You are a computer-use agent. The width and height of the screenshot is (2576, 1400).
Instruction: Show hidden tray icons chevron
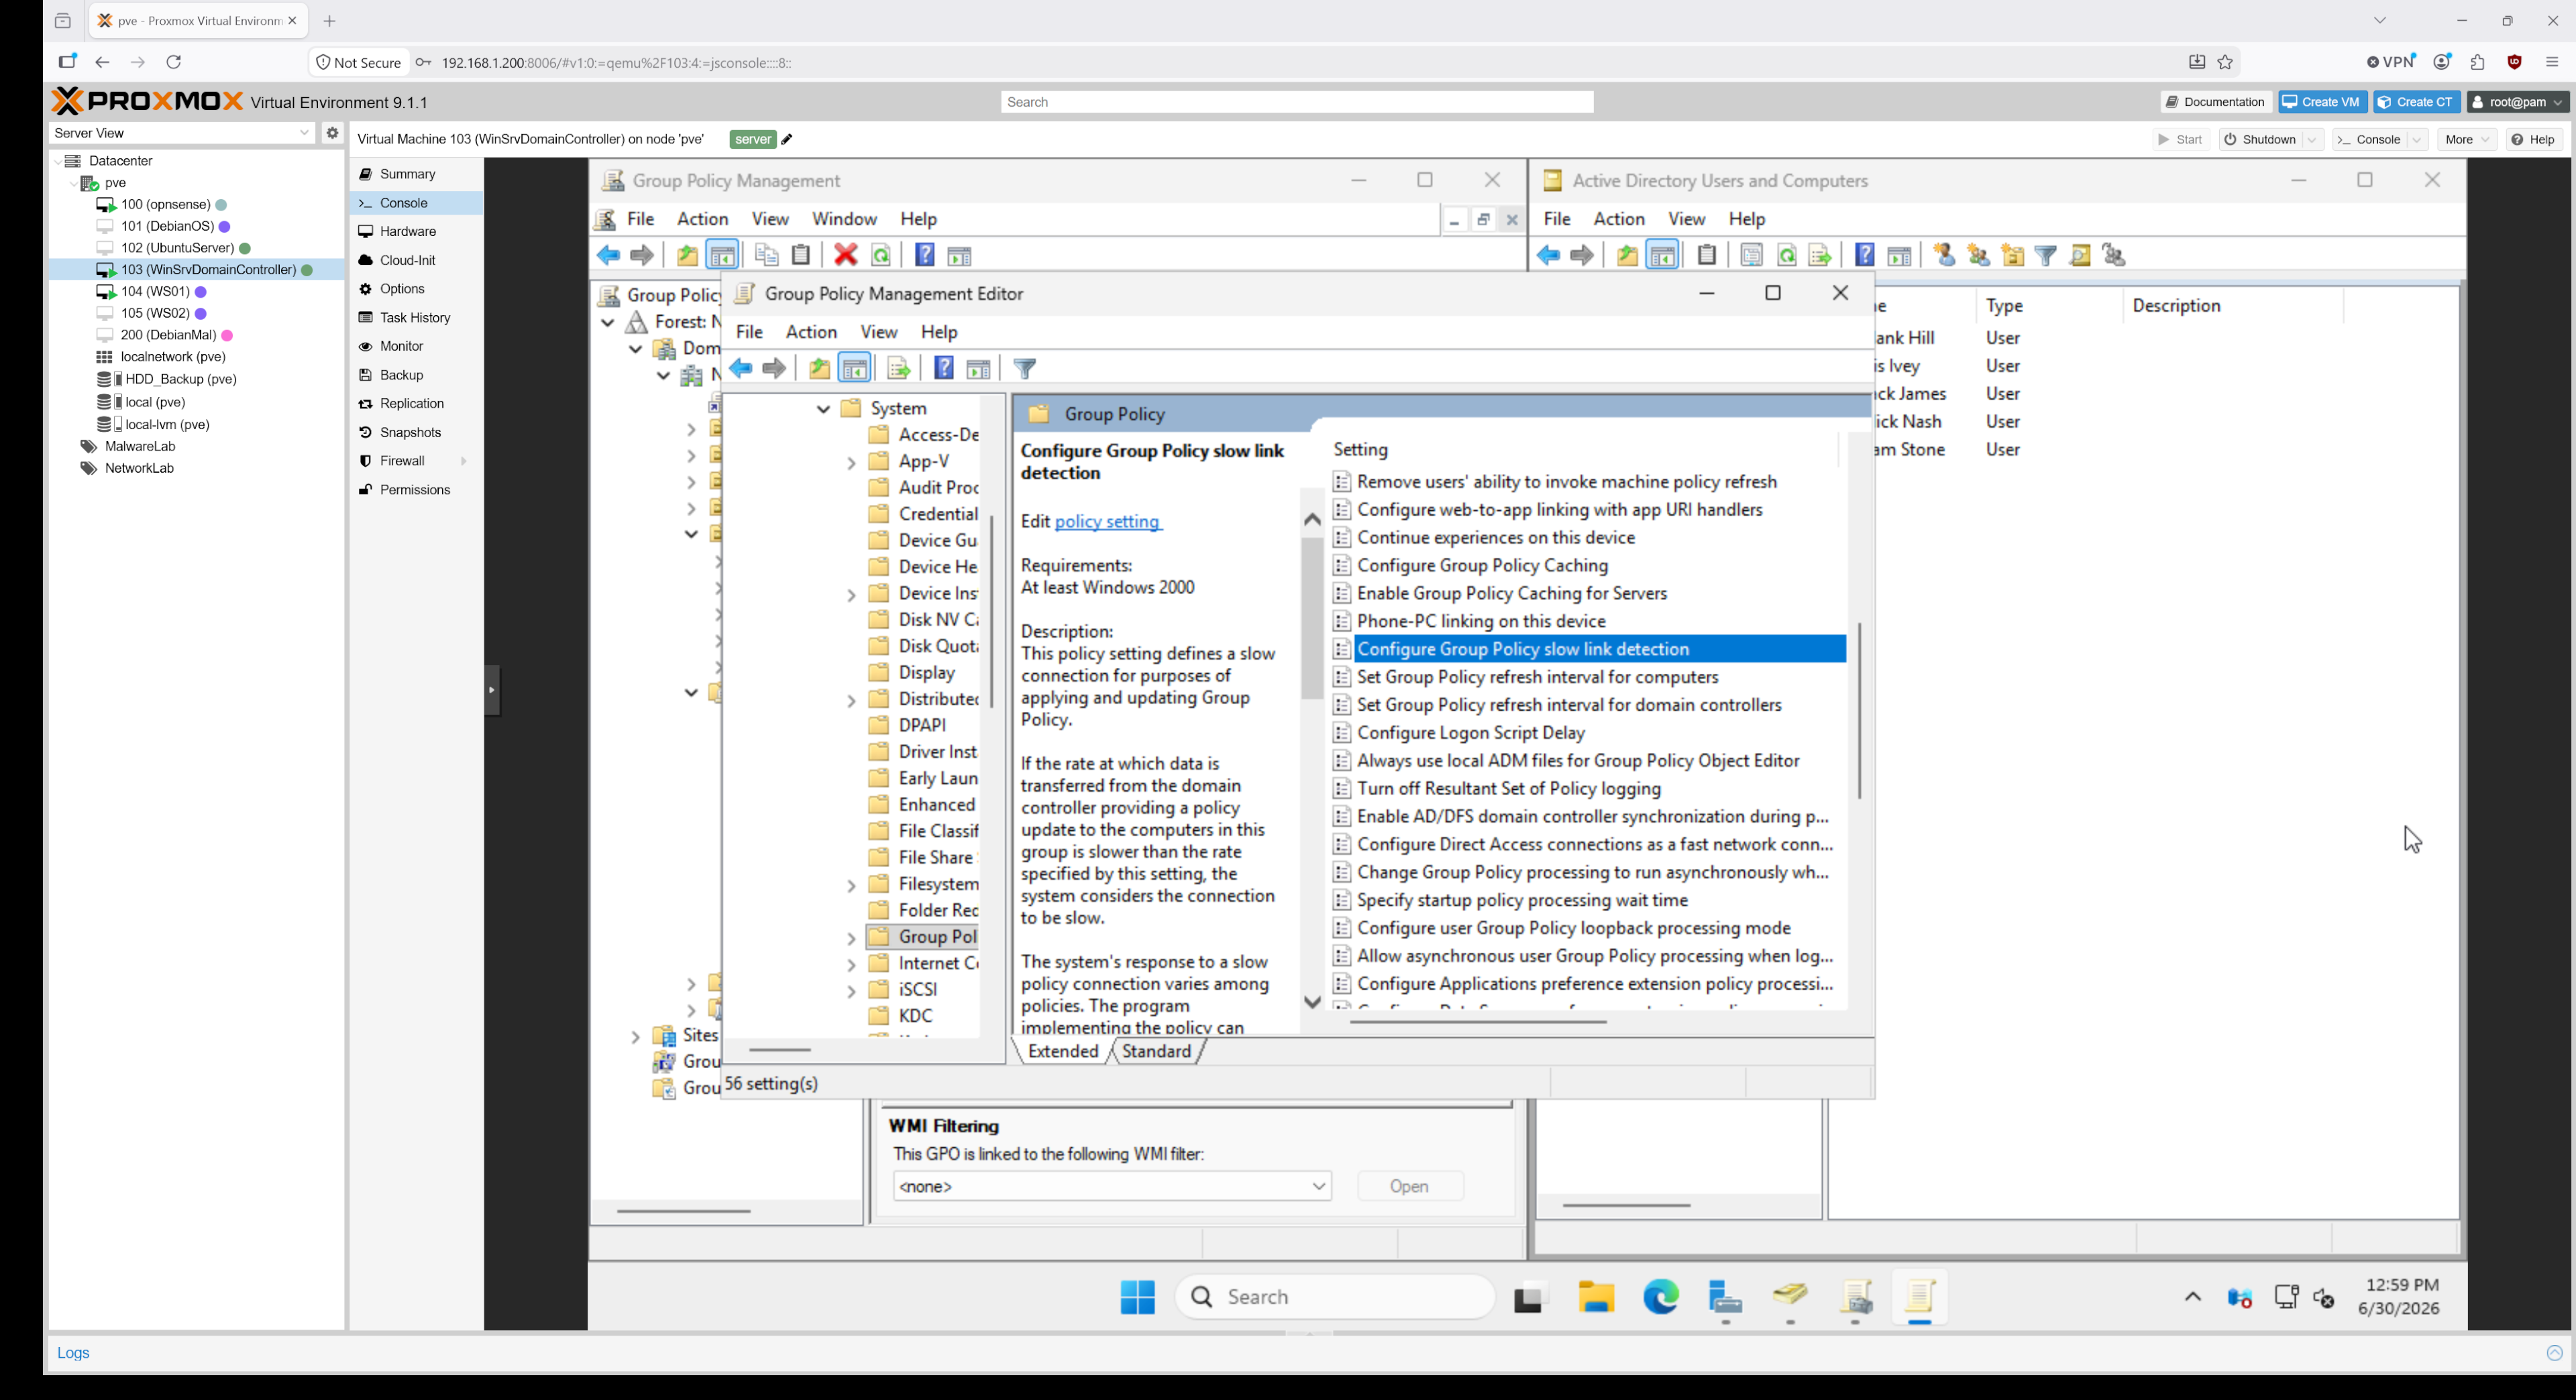pos(2193,1297)
